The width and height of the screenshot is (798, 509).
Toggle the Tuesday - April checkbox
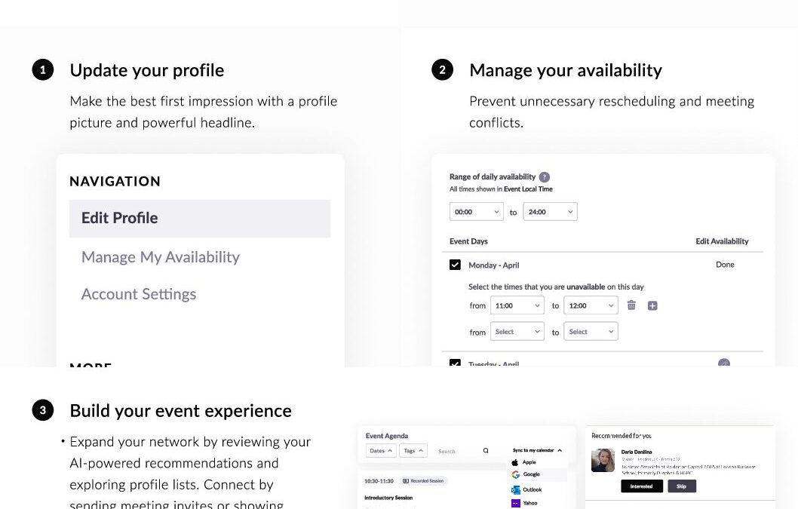[455, 363]
